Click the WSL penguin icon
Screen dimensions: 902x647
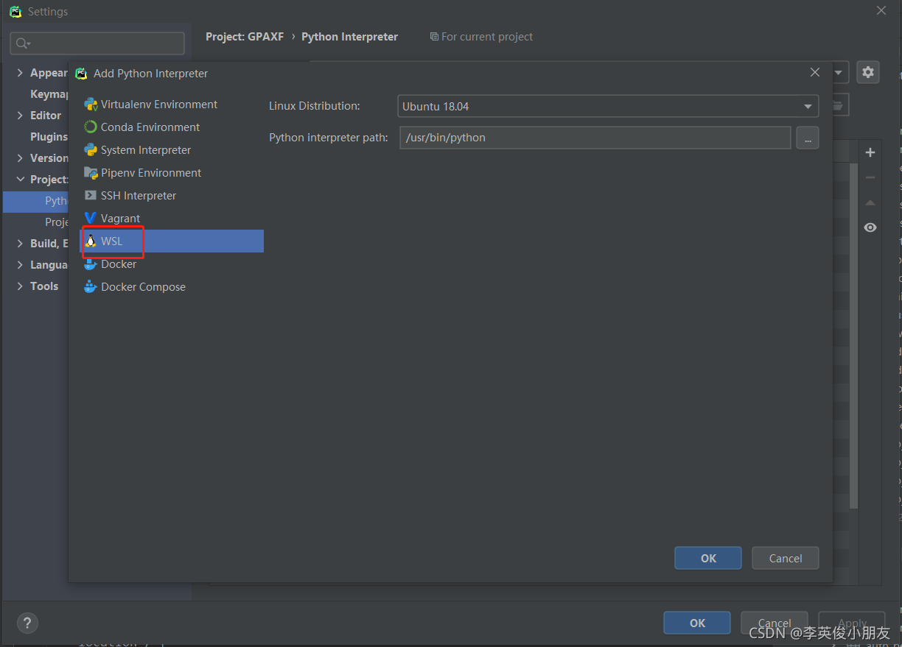(x=91, y=241)
